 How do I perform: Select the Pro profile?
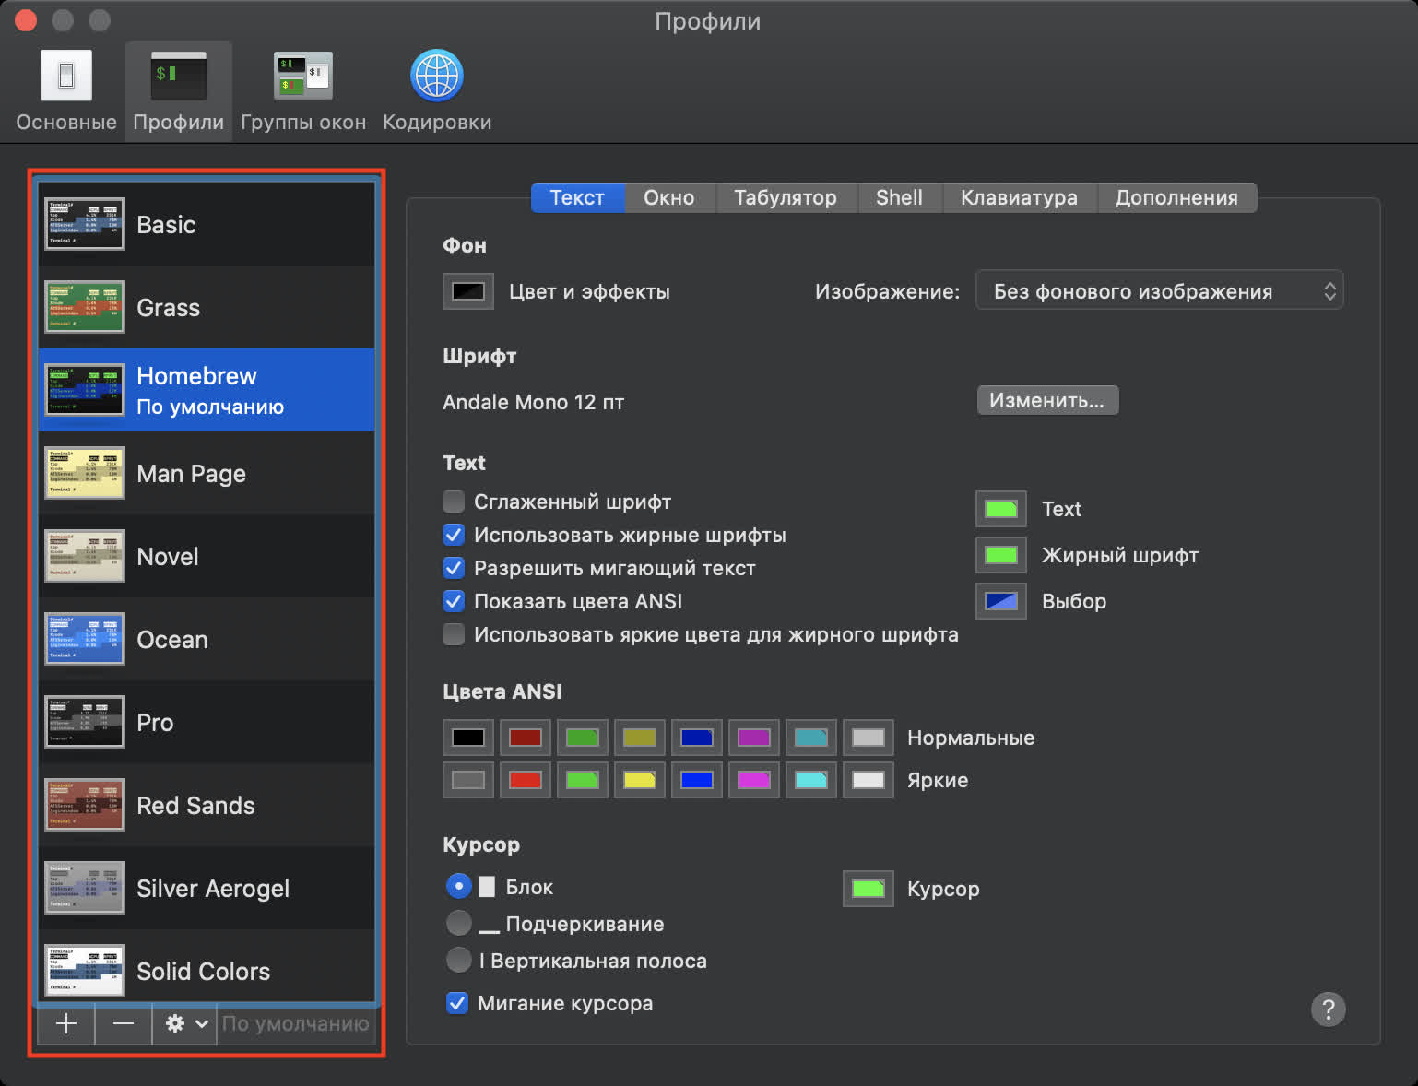point(207,722)
